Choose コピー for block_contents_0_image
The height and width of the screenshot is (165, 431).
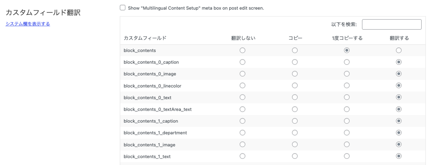tap(295, 74)
